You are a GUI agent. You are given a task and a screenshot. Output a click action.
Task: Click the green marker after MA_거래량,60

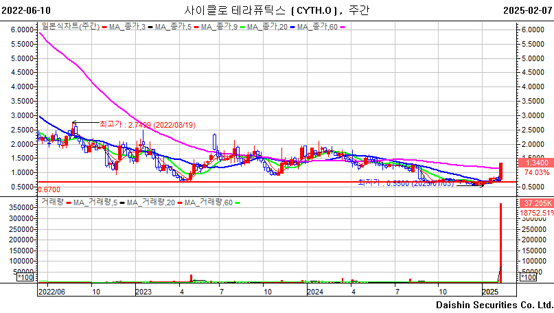[238, 202]
